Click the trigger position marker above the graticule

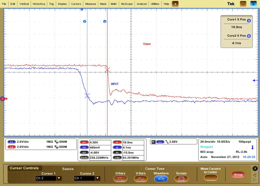82,9
